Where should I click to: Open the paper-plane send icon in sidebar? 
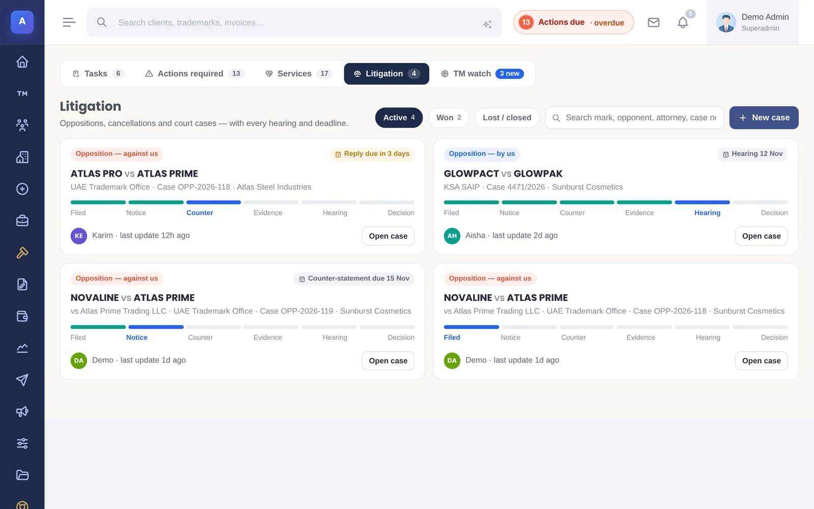(x=22, y=380)
